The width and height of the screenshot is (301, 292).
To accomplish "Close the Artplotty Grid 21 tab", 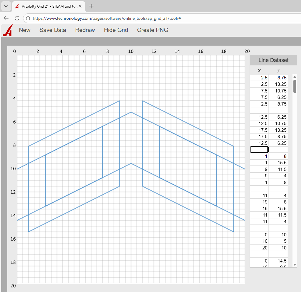I will 80,6.
